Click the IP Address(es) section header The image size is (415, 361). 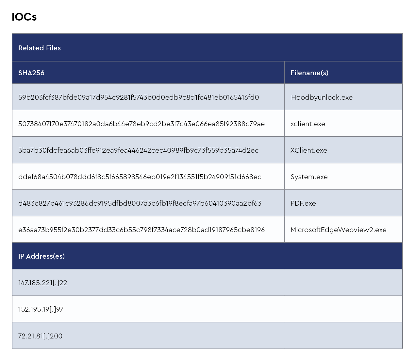(41, 256)
